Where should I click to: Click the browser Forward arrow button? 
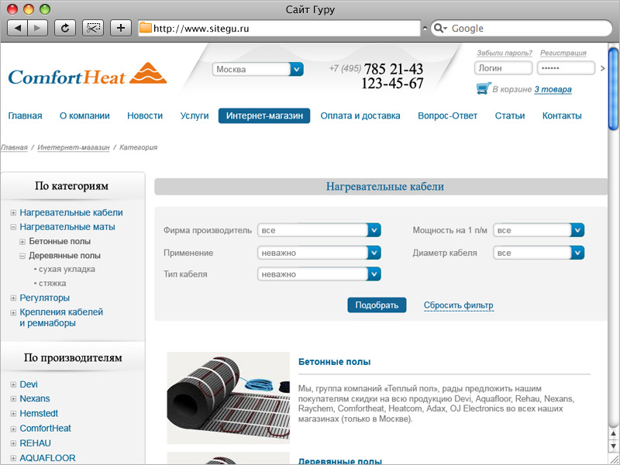(37, 28)
